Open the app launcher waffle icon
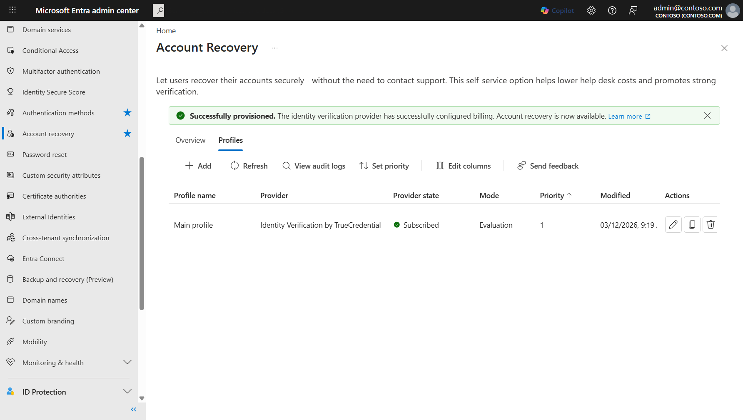 pyautogui.click(x=12, y=10)
